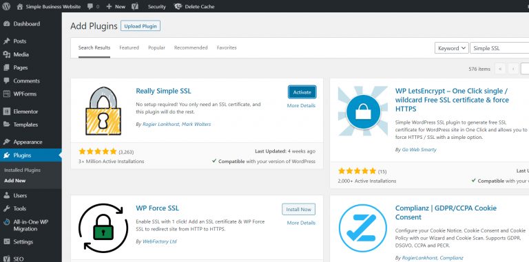
Task: Click the Posts pushpin icon
Action: 6,41
